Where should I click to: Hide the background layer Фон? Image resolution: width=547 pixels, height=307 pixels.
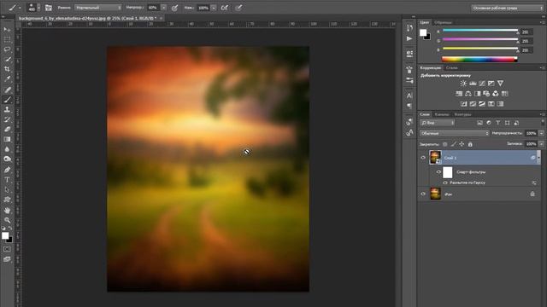pyautogui.click(x=423, y=194)
